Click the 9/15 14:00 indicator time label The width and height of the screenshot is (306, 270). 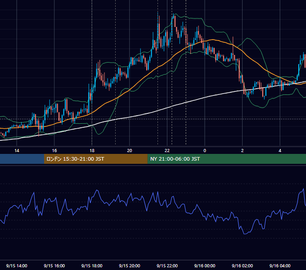pyautogui.click(x=17, y=265)
